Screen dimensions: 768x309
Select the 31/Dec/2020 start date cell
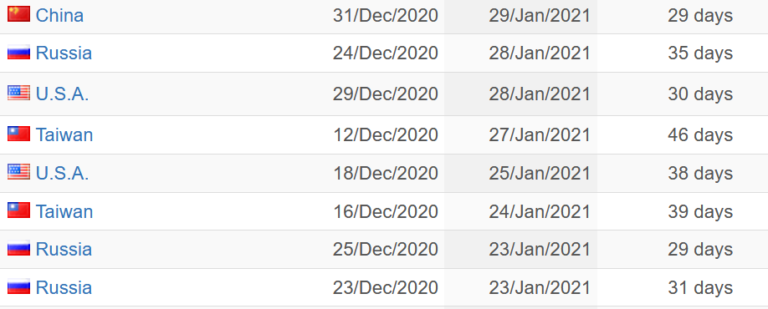385,16
